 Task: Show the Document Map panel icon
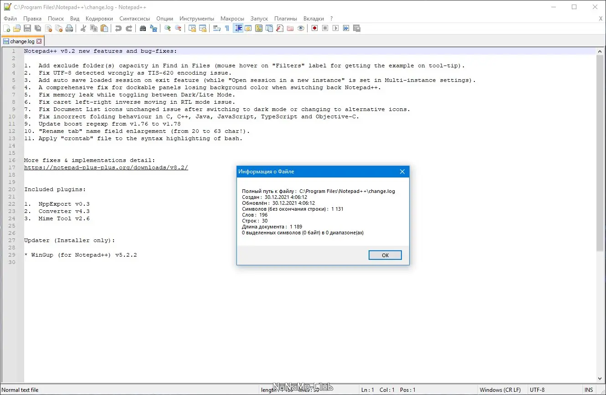259,28
